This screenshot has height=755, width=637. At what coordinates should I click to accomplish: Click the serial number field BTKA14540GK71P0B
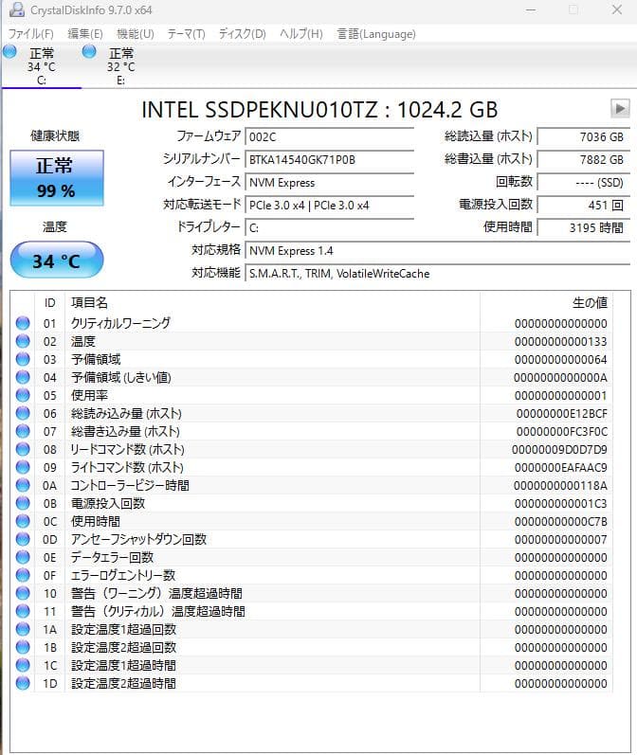(x=329, y=159)
